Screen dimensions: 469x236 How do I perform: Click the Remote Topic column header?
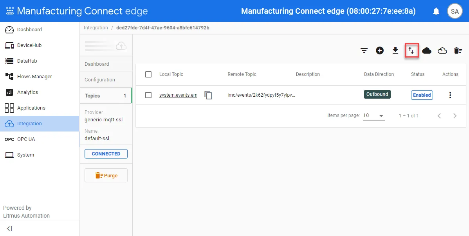pyautogui.click(x=242, y=74)
